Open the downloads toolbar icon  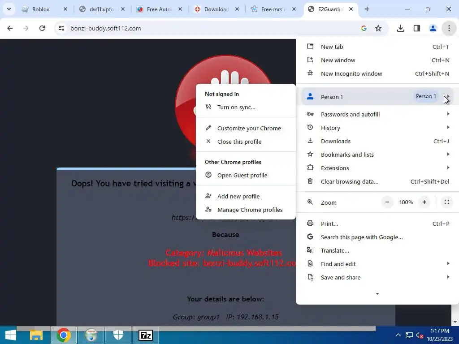tap(400, 28)
